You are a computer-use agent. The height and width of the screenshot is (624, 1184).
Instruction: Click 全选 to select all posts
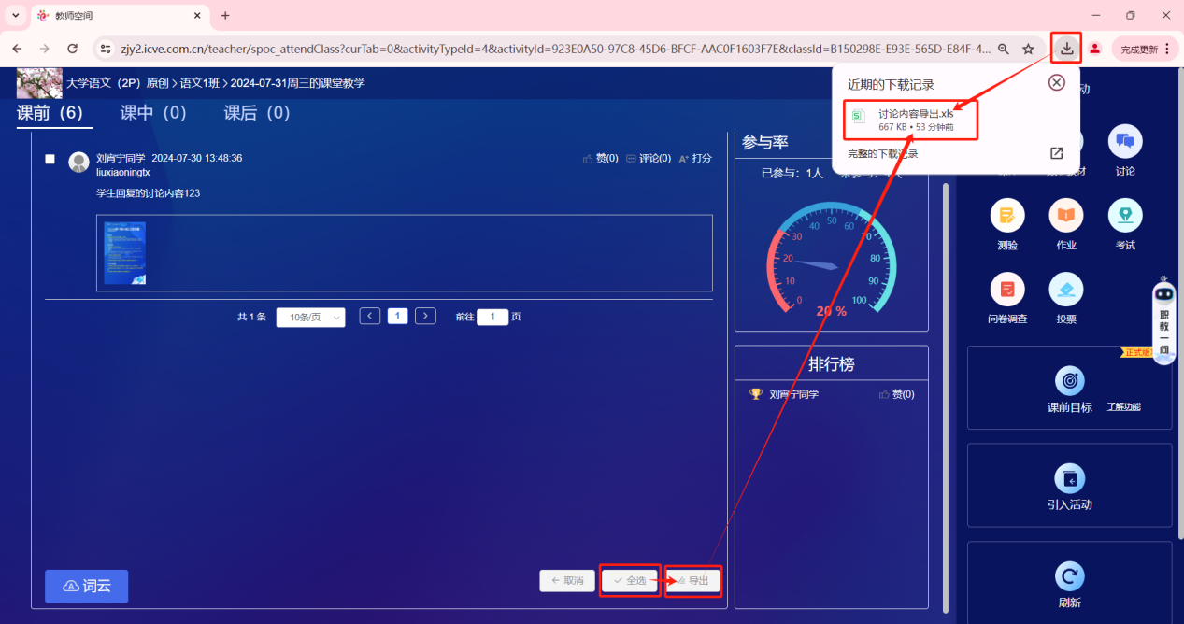630,580
